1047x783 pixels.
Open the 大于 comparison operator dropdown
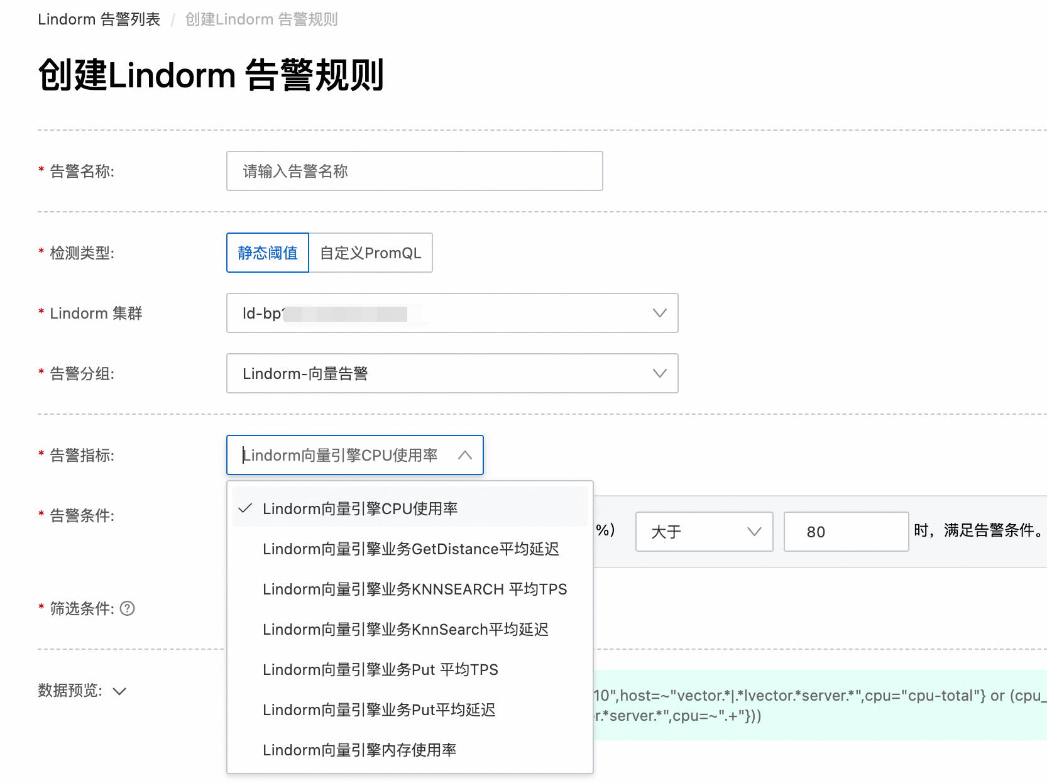click(x=704, y=532)
